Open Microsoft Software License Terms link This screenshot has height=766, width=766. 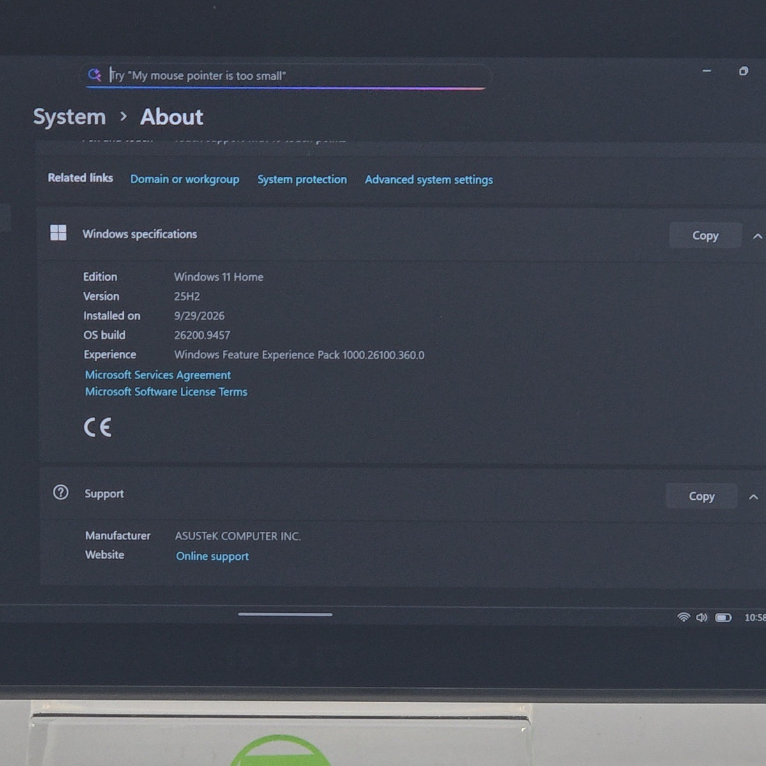(x=166, y=392)
